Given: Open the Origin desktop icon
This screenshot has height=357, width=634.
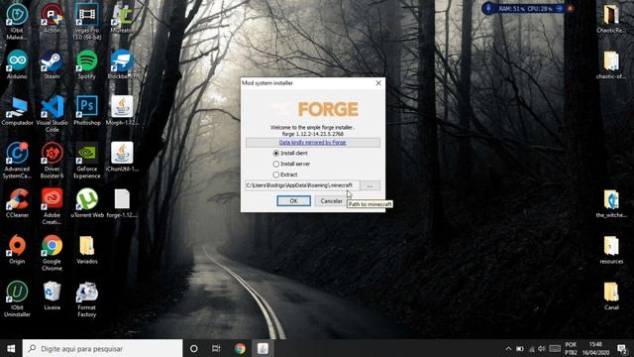Looking at the screenshot, I should click(x=17, y=249).
